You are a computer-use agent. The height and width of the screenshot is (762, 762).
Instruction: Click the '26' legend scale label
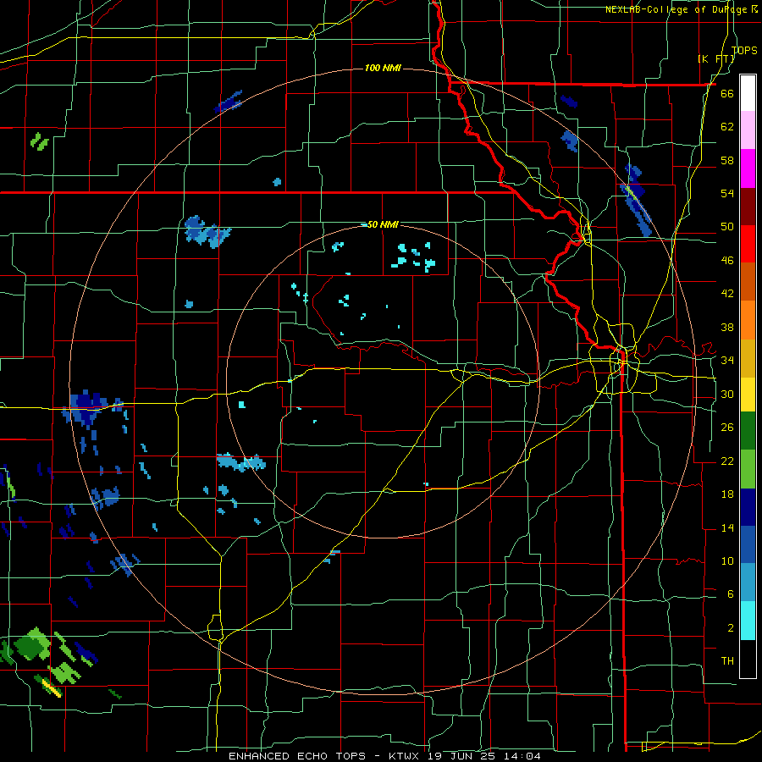click(x=727, y=428)
